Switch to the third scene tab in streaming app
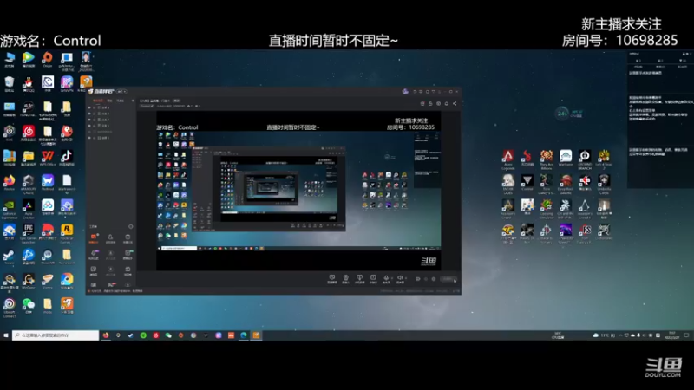 (120, 101)
